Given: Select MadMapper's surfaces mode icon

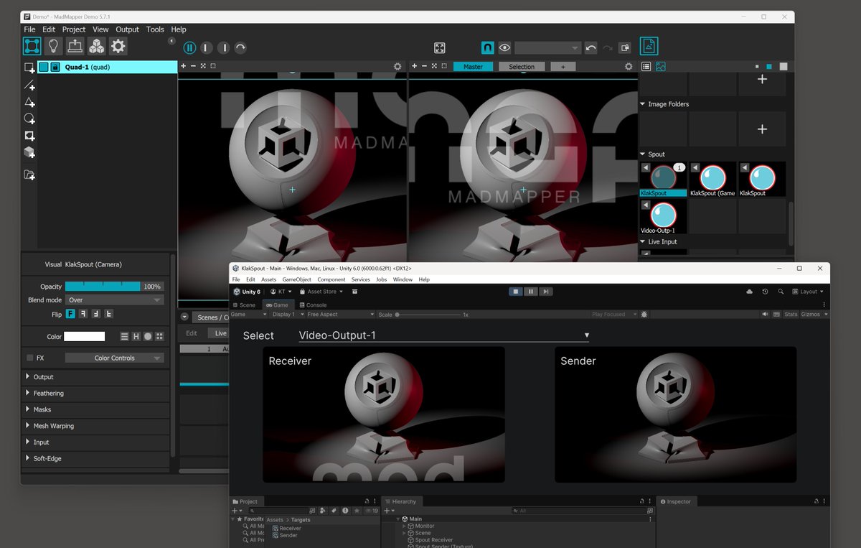Looking at the screenshot, I should point(32,47).
